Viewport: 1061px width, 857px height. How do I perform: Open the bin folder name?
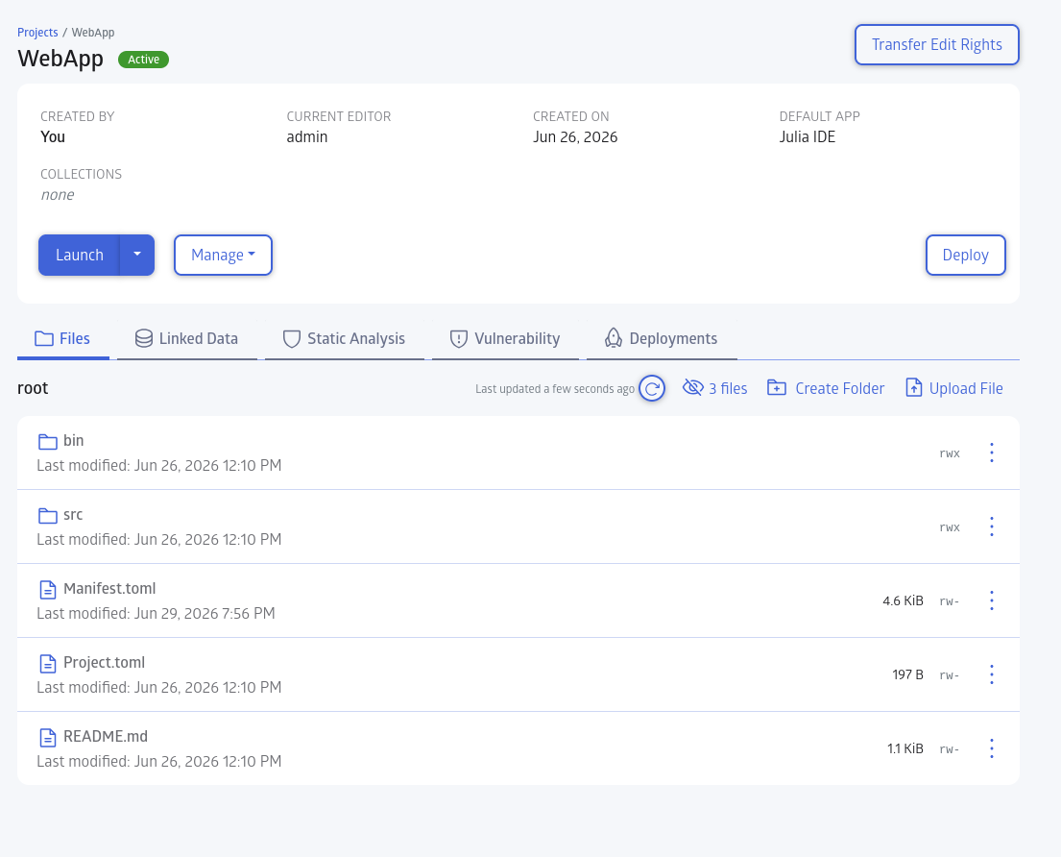pos(74,441)
